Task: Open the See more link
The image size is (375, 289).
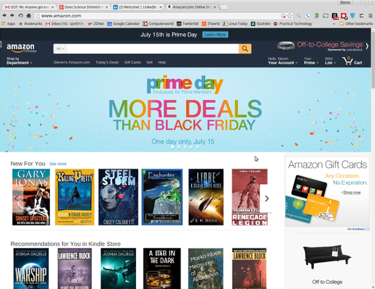Action: pyautogui.click(x=58, y=164)
